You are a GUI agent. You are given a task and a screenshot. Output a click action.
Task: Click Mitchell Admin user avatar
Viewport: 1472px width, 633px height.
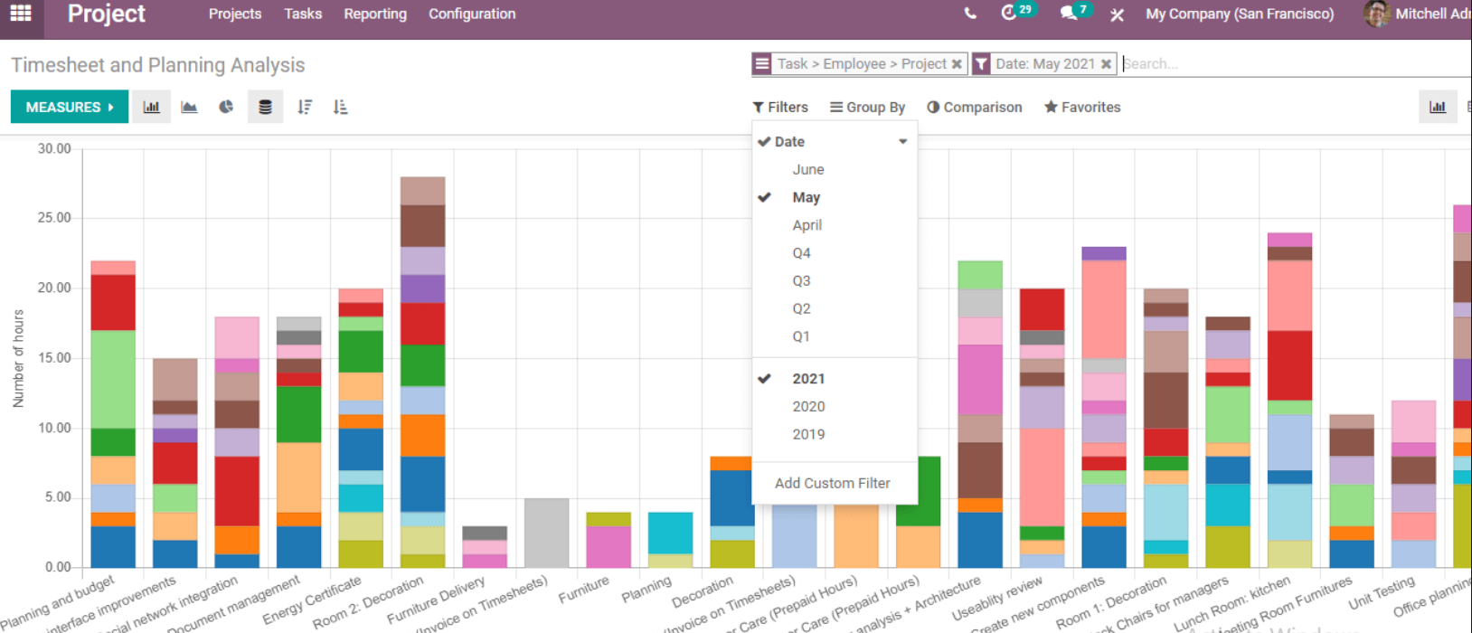1377,14
